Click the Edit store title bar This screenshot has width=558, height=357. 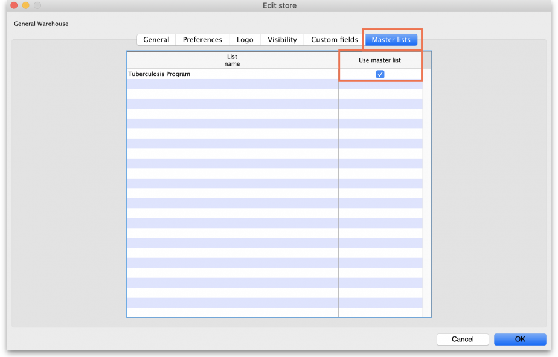tap(279, 5)
